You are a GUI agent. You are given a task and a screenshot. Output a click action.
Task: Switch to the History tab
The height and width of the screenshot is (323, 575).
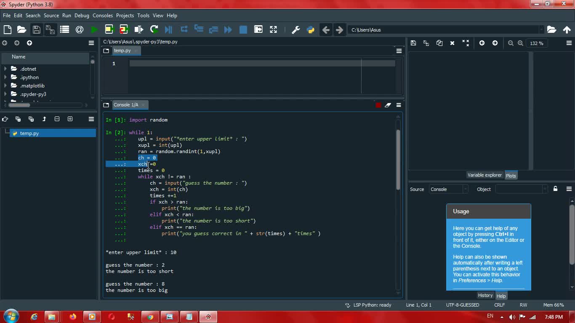point(485,296)
